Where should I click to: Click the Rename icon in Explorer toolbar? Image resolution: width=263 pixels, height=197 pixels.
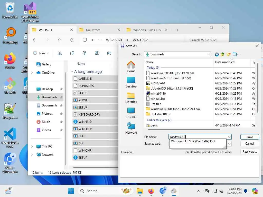pos(97,53)
